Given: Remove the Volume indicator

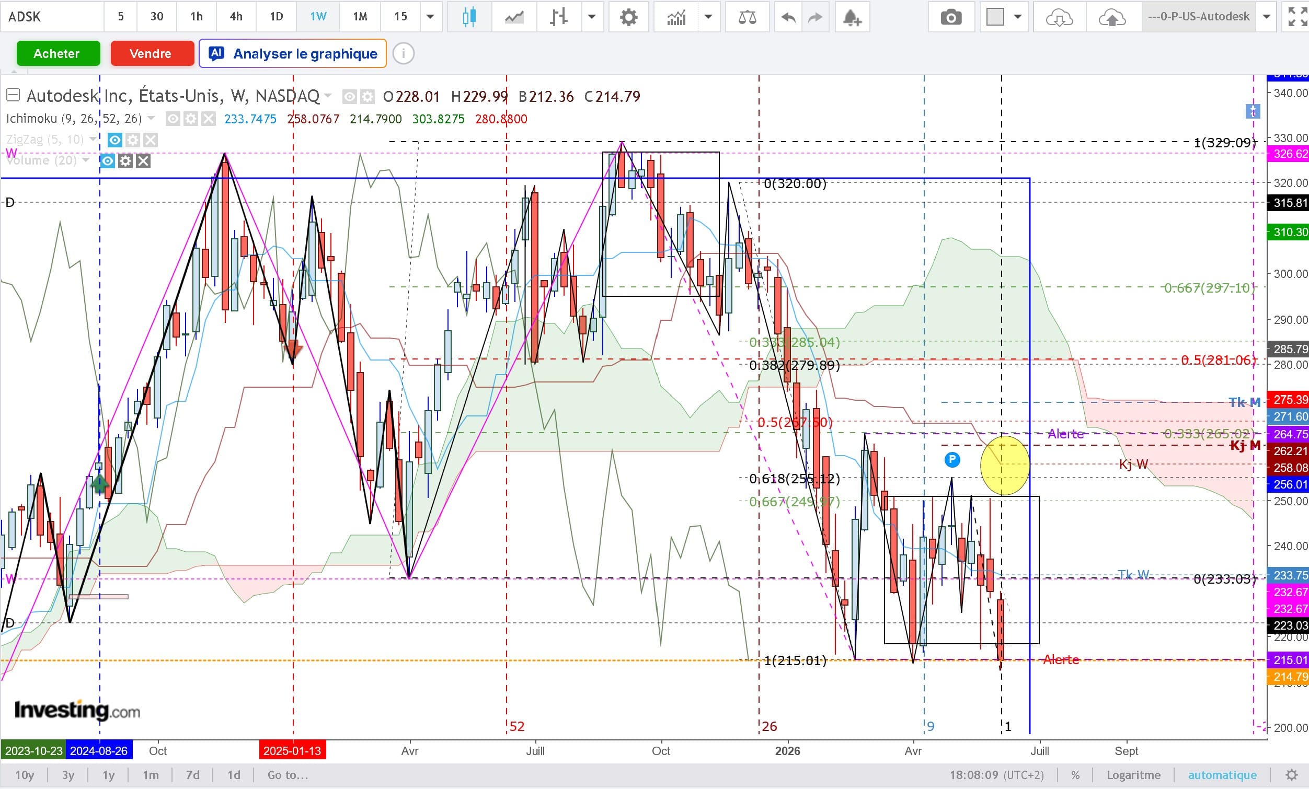Looking at the screenshot, I should (x=143, y=161).
